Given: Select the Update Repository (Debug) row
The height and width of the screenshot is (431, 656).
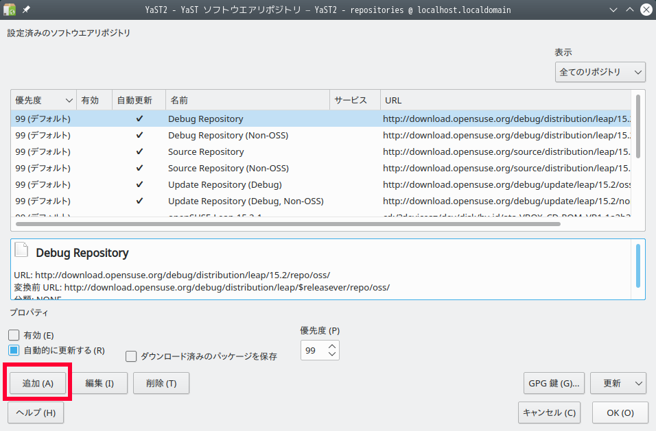Looking at the screenshot, I should click(321, 184).
